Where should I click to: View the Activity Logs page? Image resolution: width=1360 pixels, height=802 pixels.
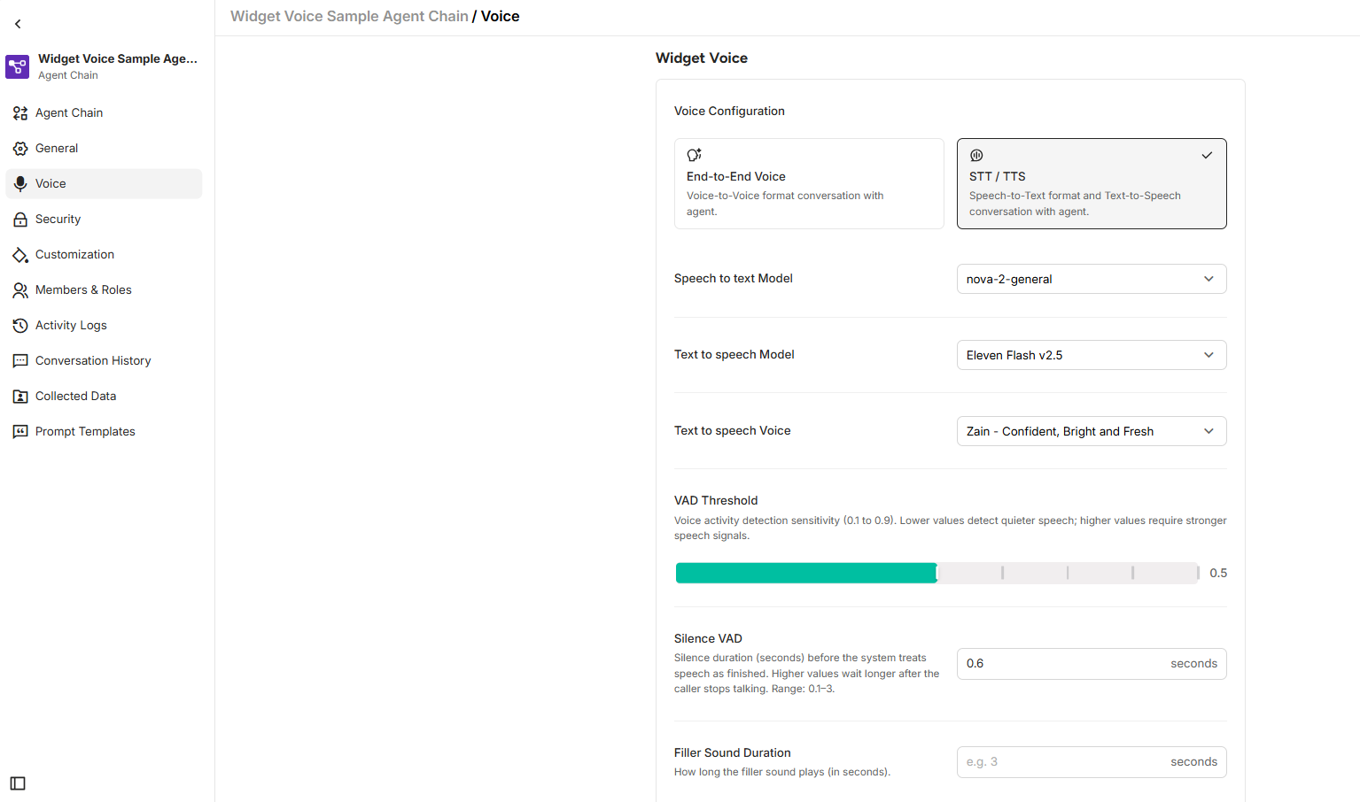(x=104, y=326)
